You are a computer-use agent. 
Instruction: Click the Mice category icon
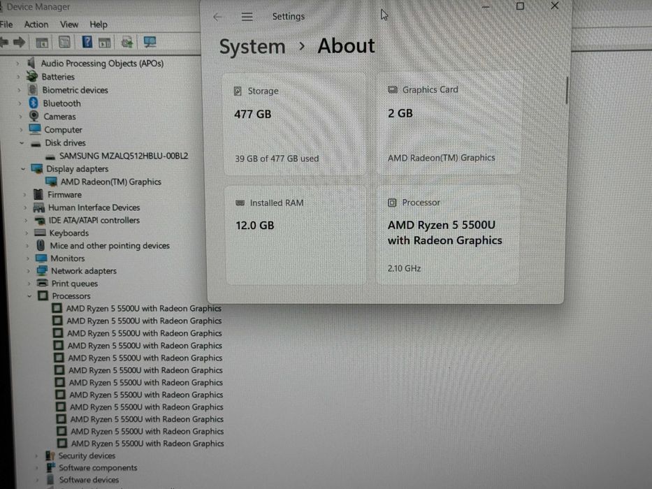pyautogui.click(x=41, y=245)
